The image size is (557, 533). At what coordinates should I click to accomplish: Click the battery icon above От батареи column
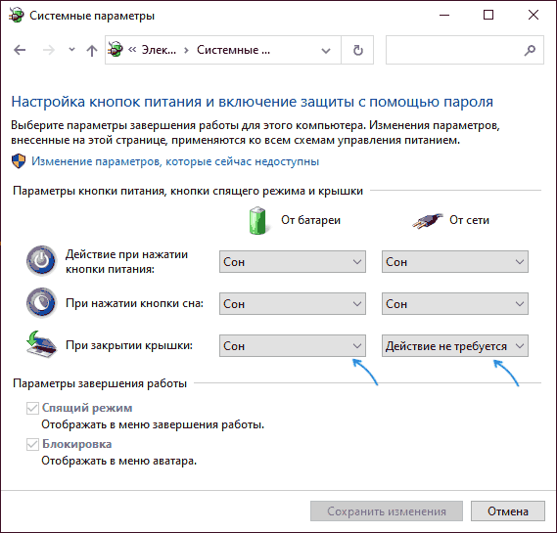click(x=257, y=220)
